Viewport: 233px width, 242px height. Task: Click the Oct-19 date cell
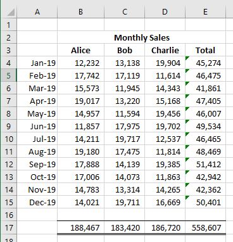click(37, 177)
